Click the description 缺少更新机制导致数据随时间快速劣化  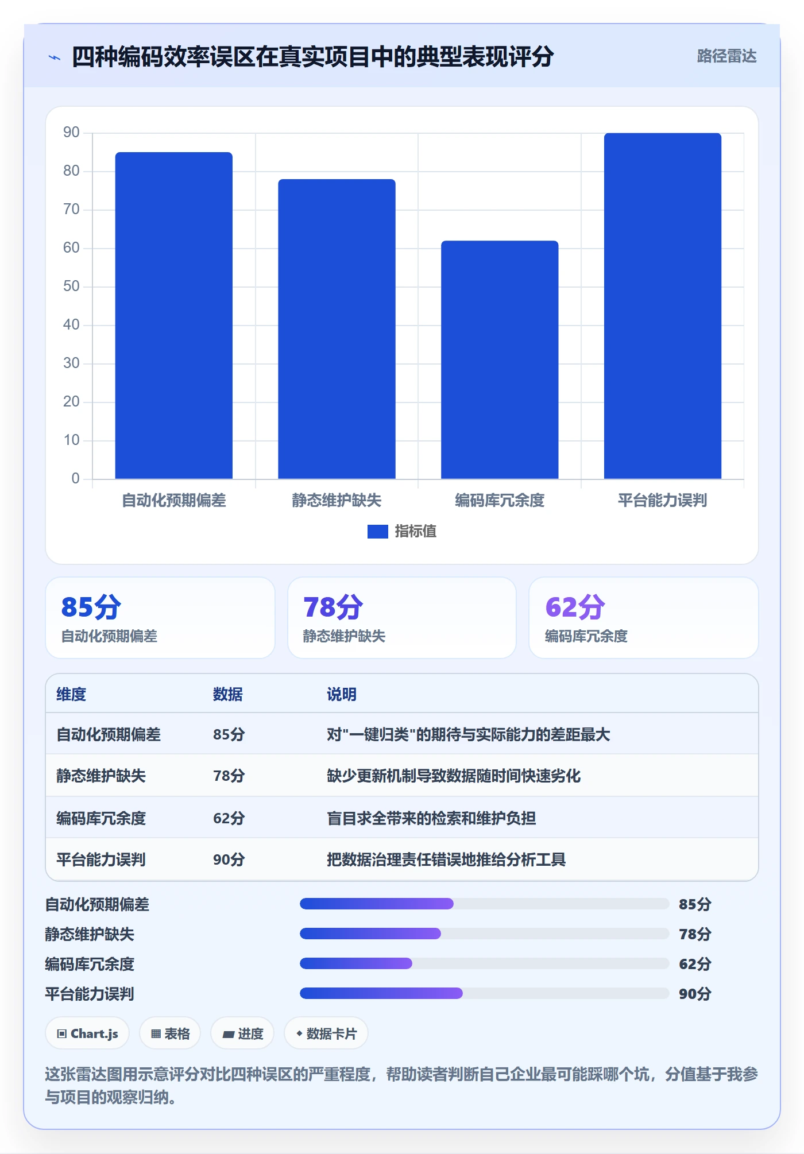[x=454, y=776]
